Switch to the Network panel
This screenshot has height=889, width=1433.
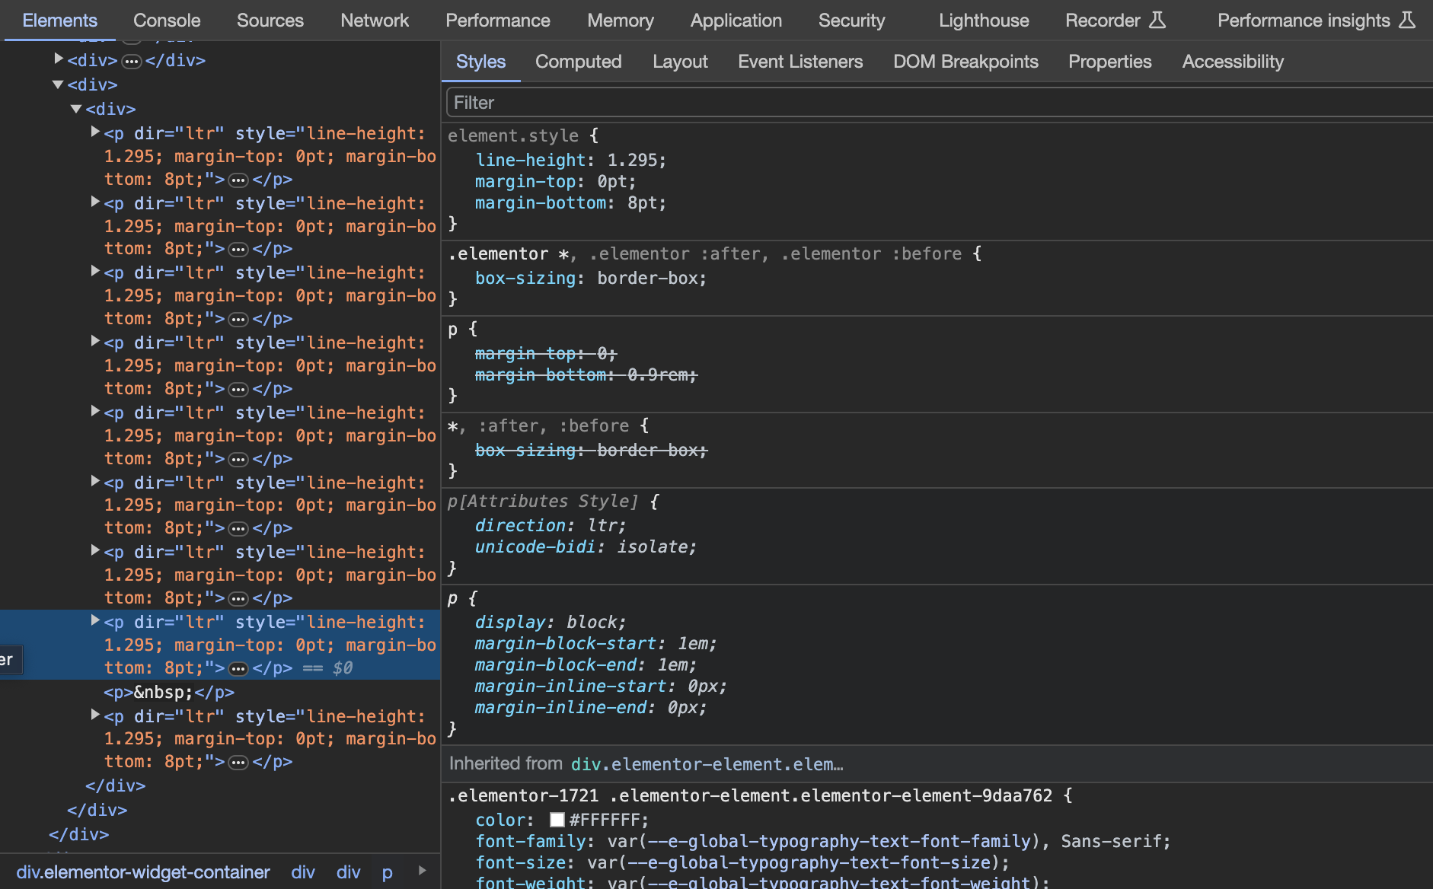(x=374, y=21)
